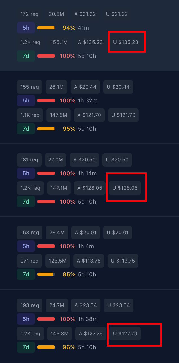179x363 pixels.
Task: Click the U $135.23 chip
Action: [x=126, y=42]
